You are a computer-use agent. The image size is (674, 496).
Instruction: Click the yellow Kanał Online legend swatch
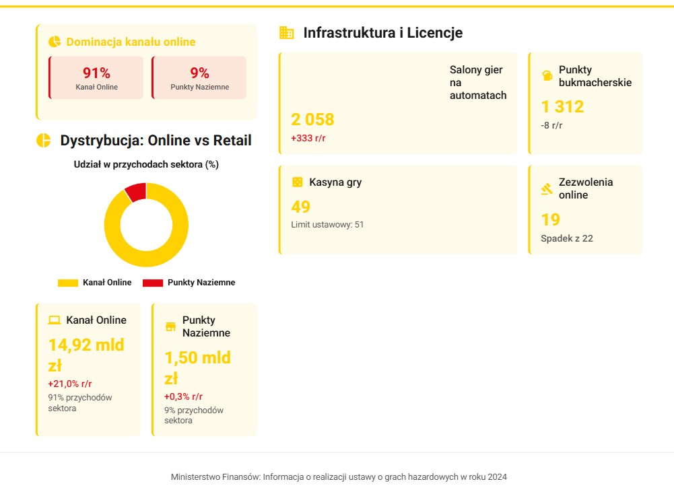point(68,283)
